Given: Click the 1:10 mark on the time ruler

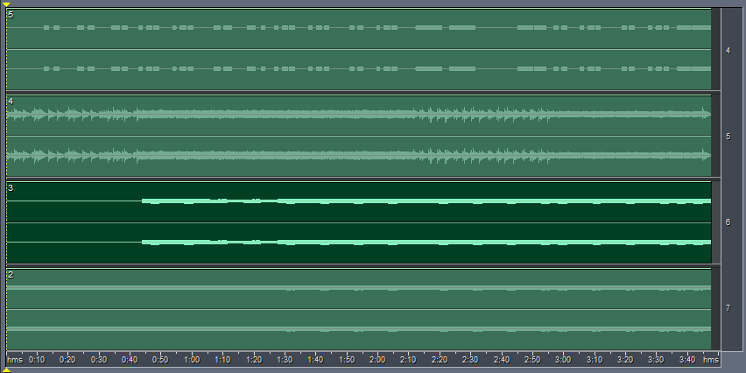Looking at the screenshot, I should (x=222, y=359).
